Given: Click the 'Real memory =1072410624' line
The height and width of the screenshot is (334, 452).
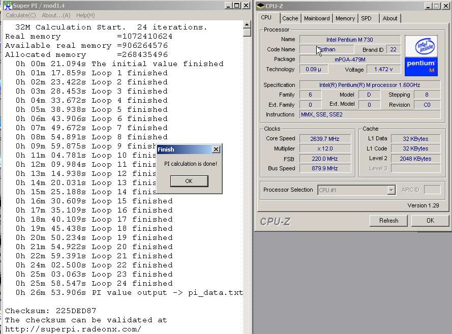Looking at the screenshot, I should click(x=89, y=36).
